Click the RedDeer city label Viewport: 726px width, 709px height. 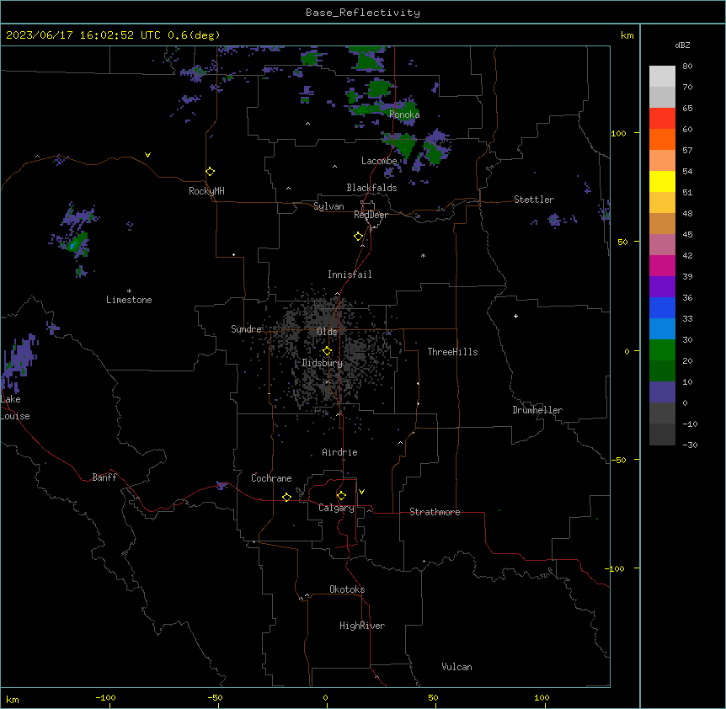(371, 215)
